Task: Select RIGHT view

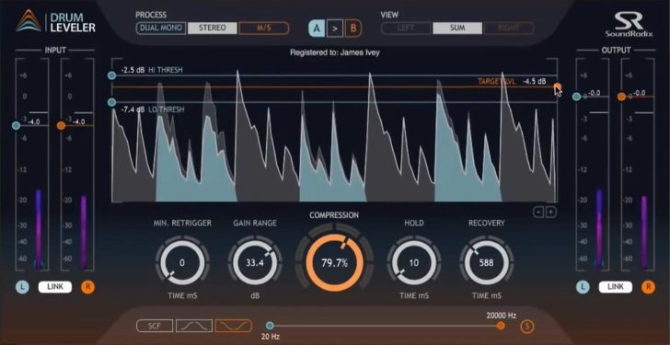Action: coord(508,29)
